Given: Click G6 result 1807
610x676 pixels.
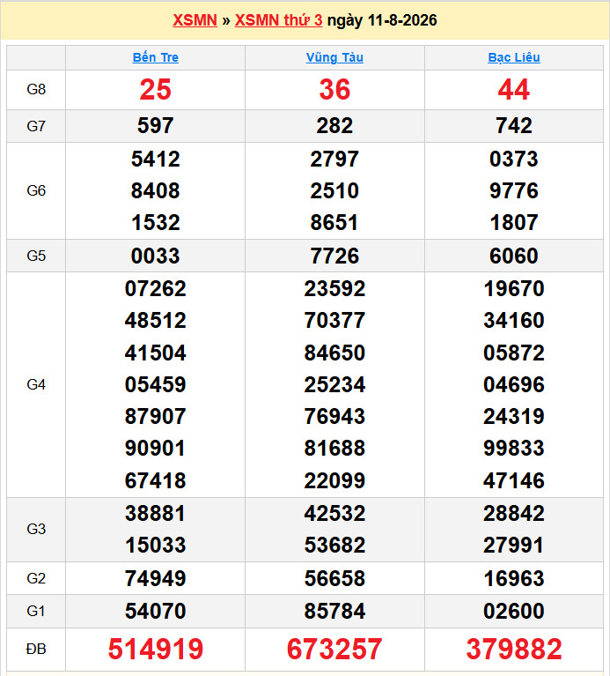Looking at the screenshot, I should pos(513,222).
